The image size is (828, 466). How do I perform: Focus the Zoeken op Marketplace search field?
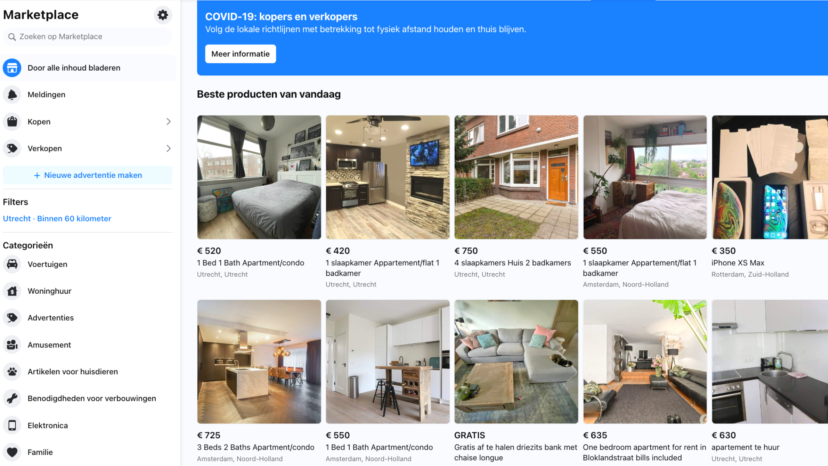click(88, 37)
